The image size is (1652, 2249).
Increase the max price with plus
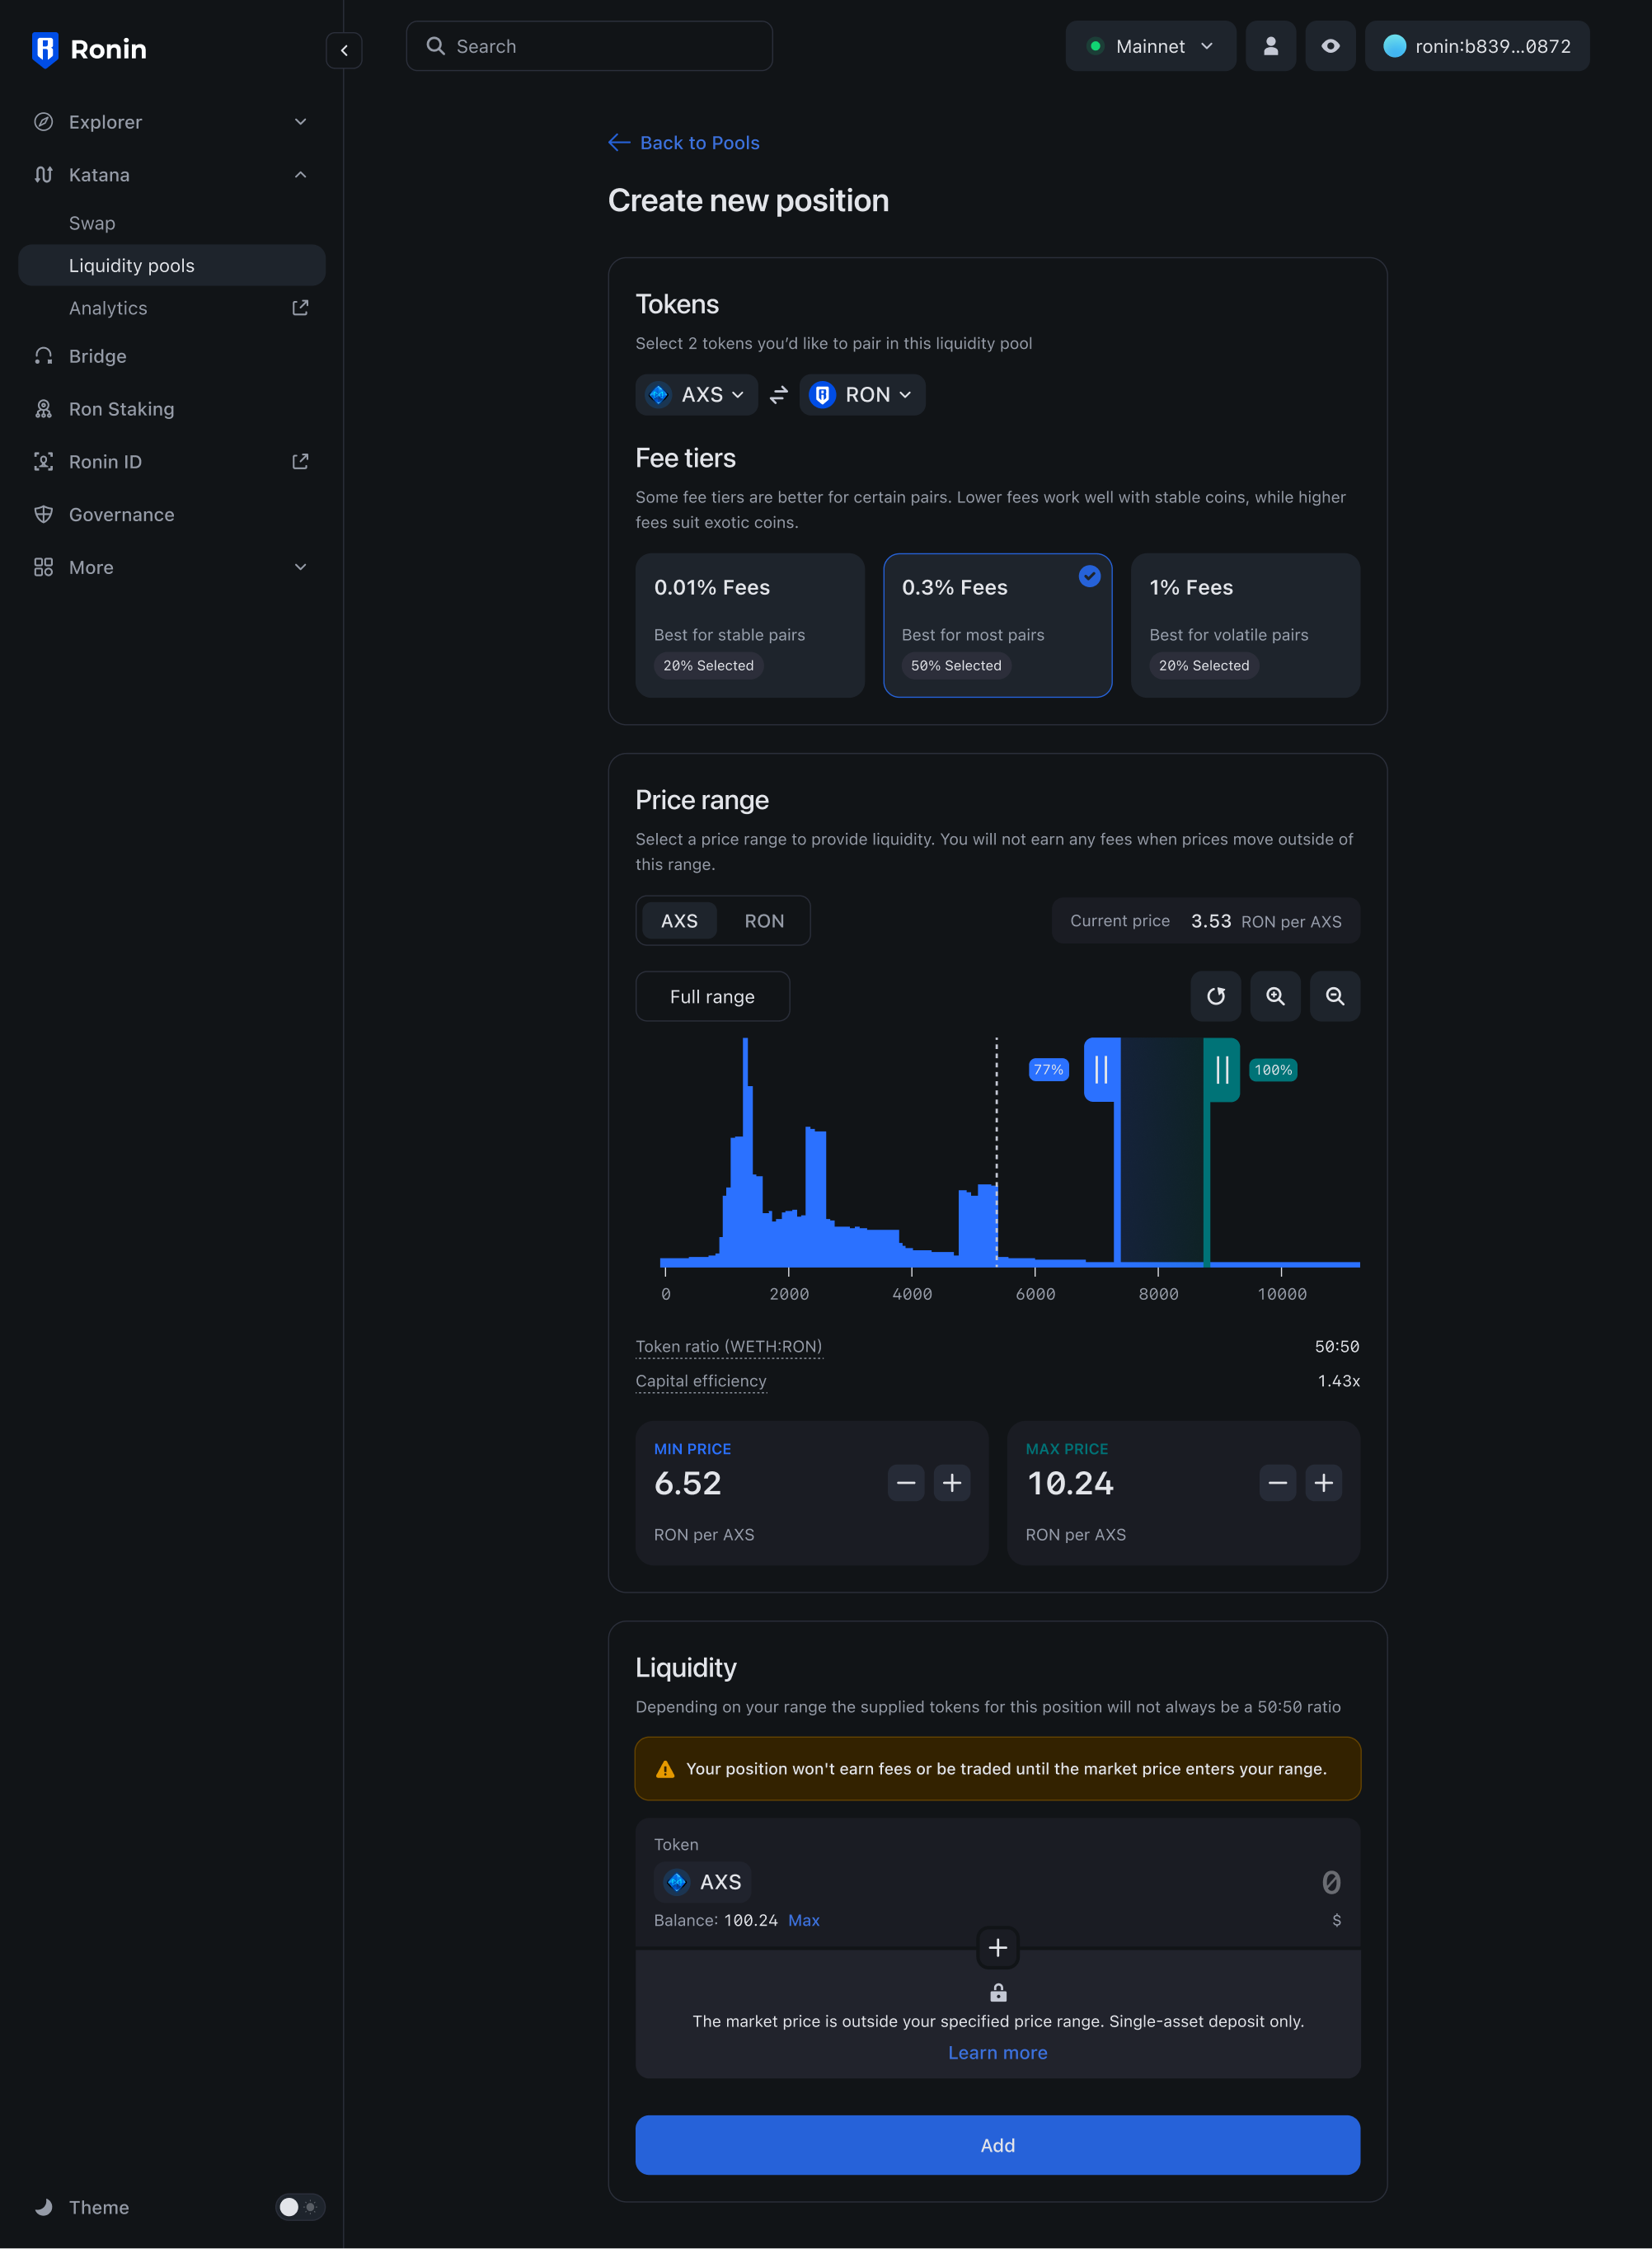1323,1483
